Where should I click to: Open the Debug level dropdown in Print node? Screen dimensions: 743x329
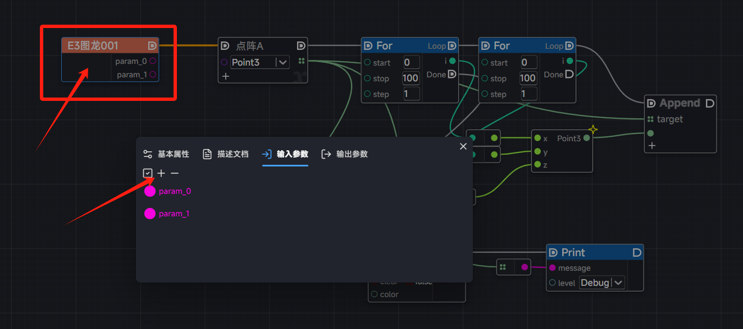tap(618, 283)
